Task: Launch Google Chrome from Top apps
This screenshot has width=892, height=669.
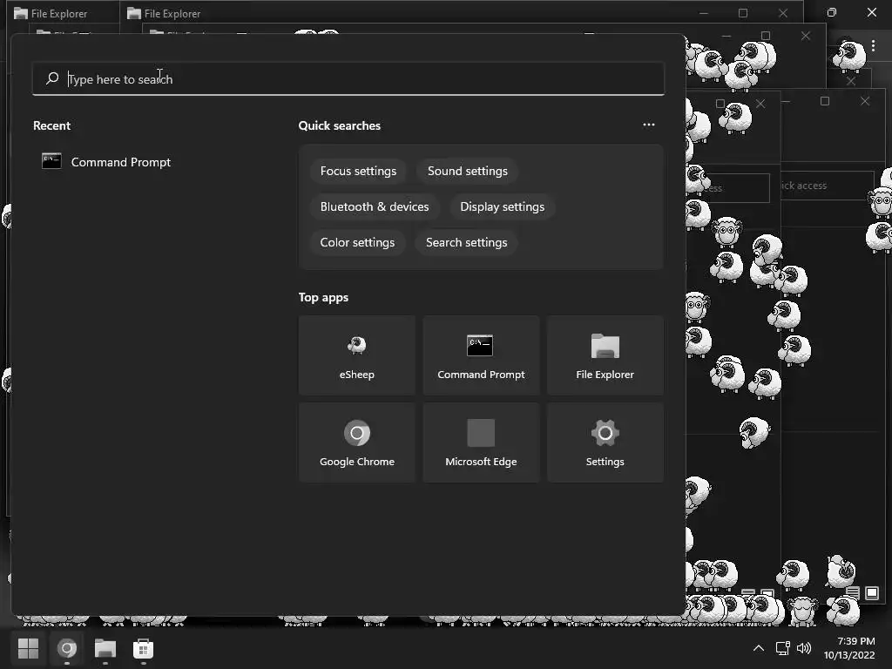Action: (x=356, y=443)
